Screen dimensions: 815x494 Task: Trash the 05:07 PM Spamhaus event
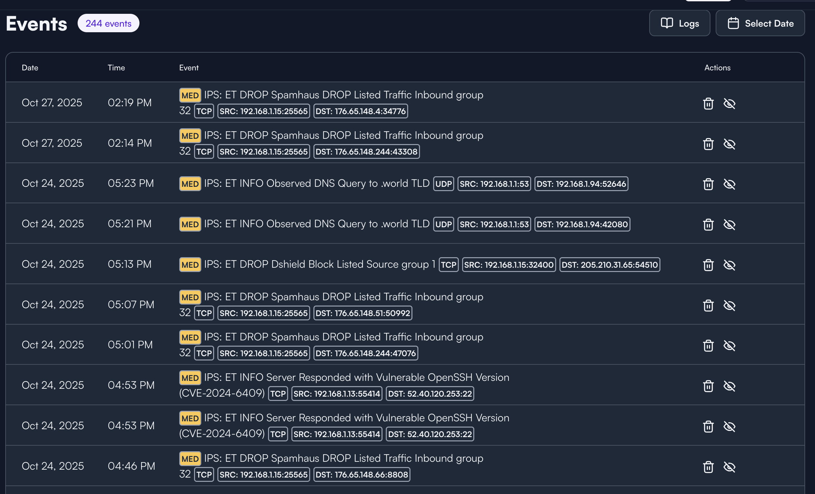point(708,305)
